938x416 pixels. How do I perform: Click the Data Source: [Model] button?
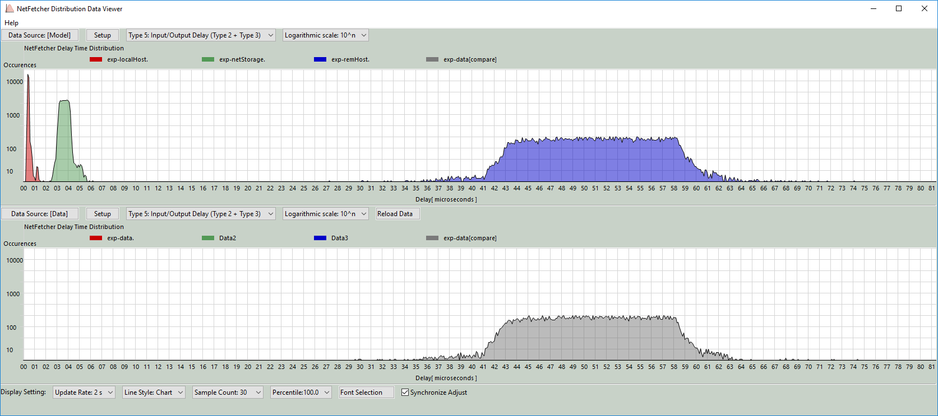click(40, 35)
